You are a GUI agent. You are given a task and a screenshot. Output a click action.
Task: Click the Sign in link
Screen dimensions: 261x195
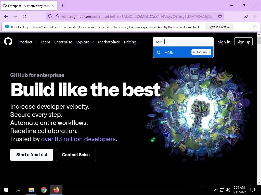224,42
